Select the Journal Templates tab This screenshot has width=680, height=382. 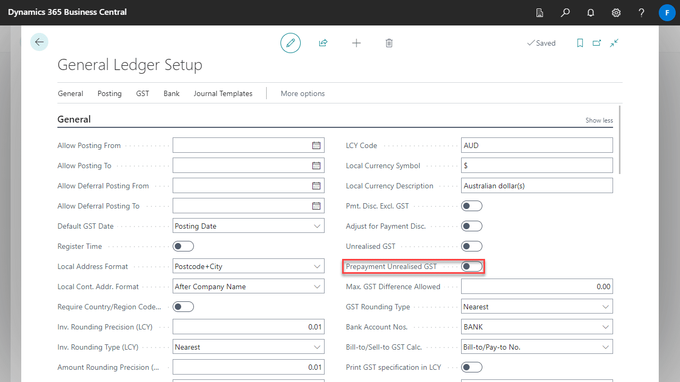point(223,93)
